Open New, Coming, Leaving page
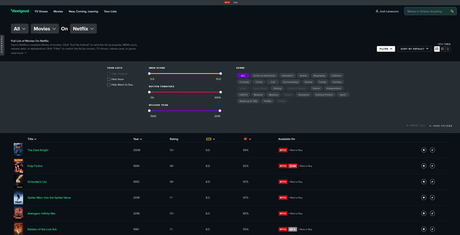460x235 pixels. pos(83,11)
